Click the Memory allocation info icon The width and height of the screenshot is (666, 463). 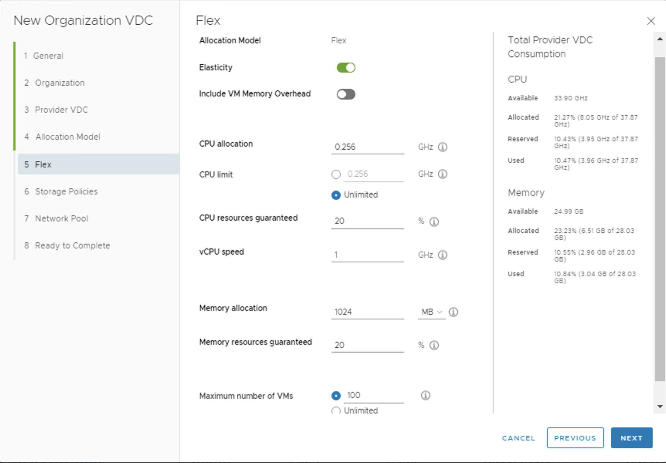[x=453, y=312]
